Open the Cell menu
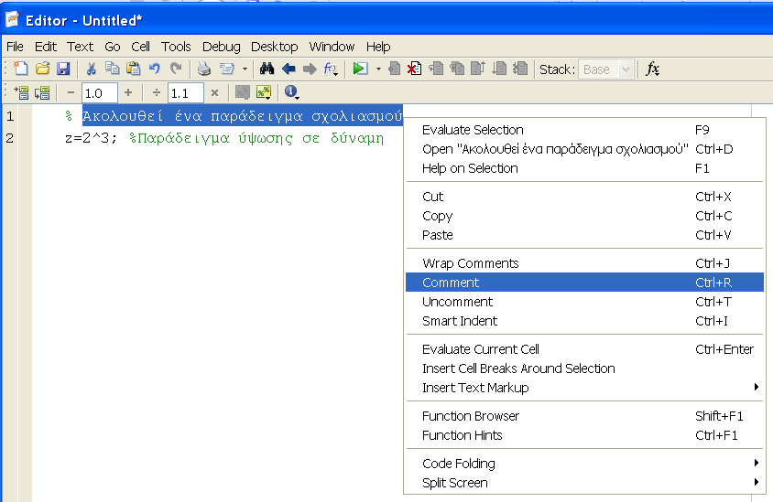This screenshot has width=773, height=502. (140, 47)
